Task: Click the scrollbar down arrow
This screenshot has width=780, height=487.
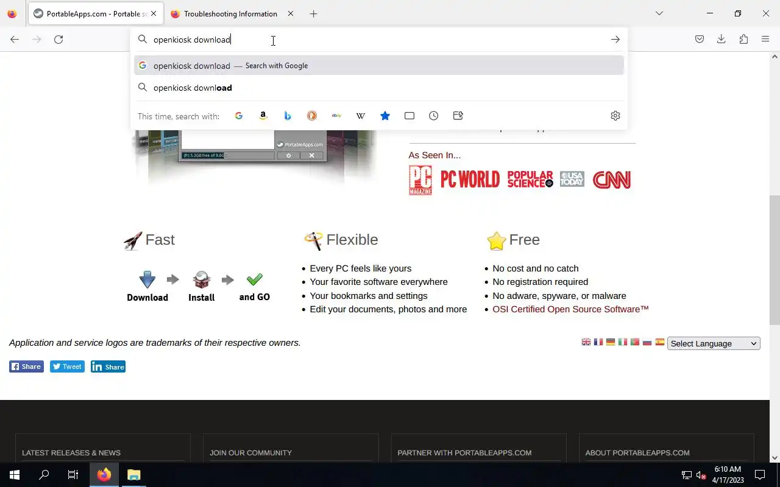Action: [775, 458]
